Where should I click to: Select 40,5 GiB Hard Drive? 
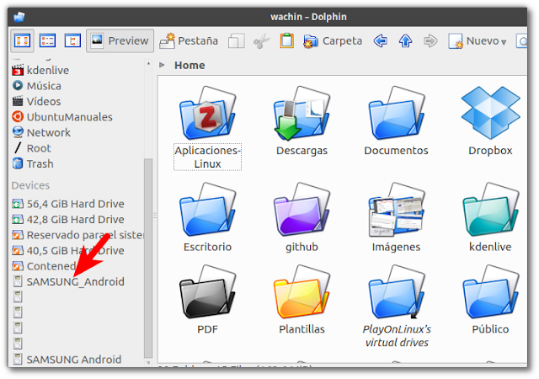coord(68,250)
